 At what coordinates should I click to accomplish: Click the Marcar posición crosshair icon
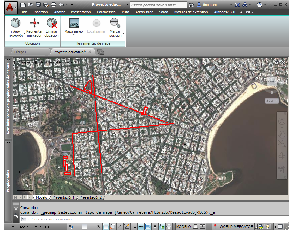[x=115, y=23]
